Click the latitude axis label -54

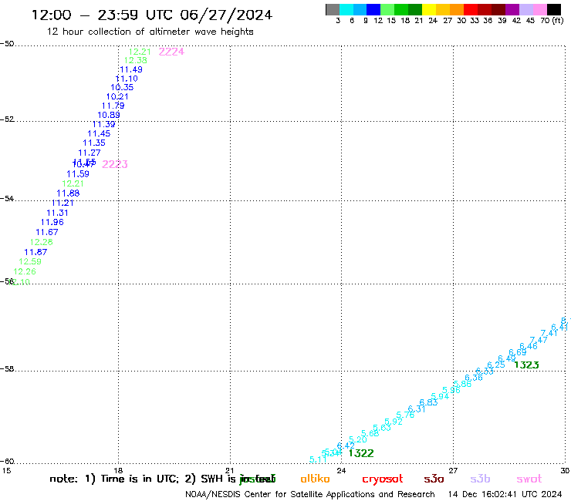pos(7,199)
